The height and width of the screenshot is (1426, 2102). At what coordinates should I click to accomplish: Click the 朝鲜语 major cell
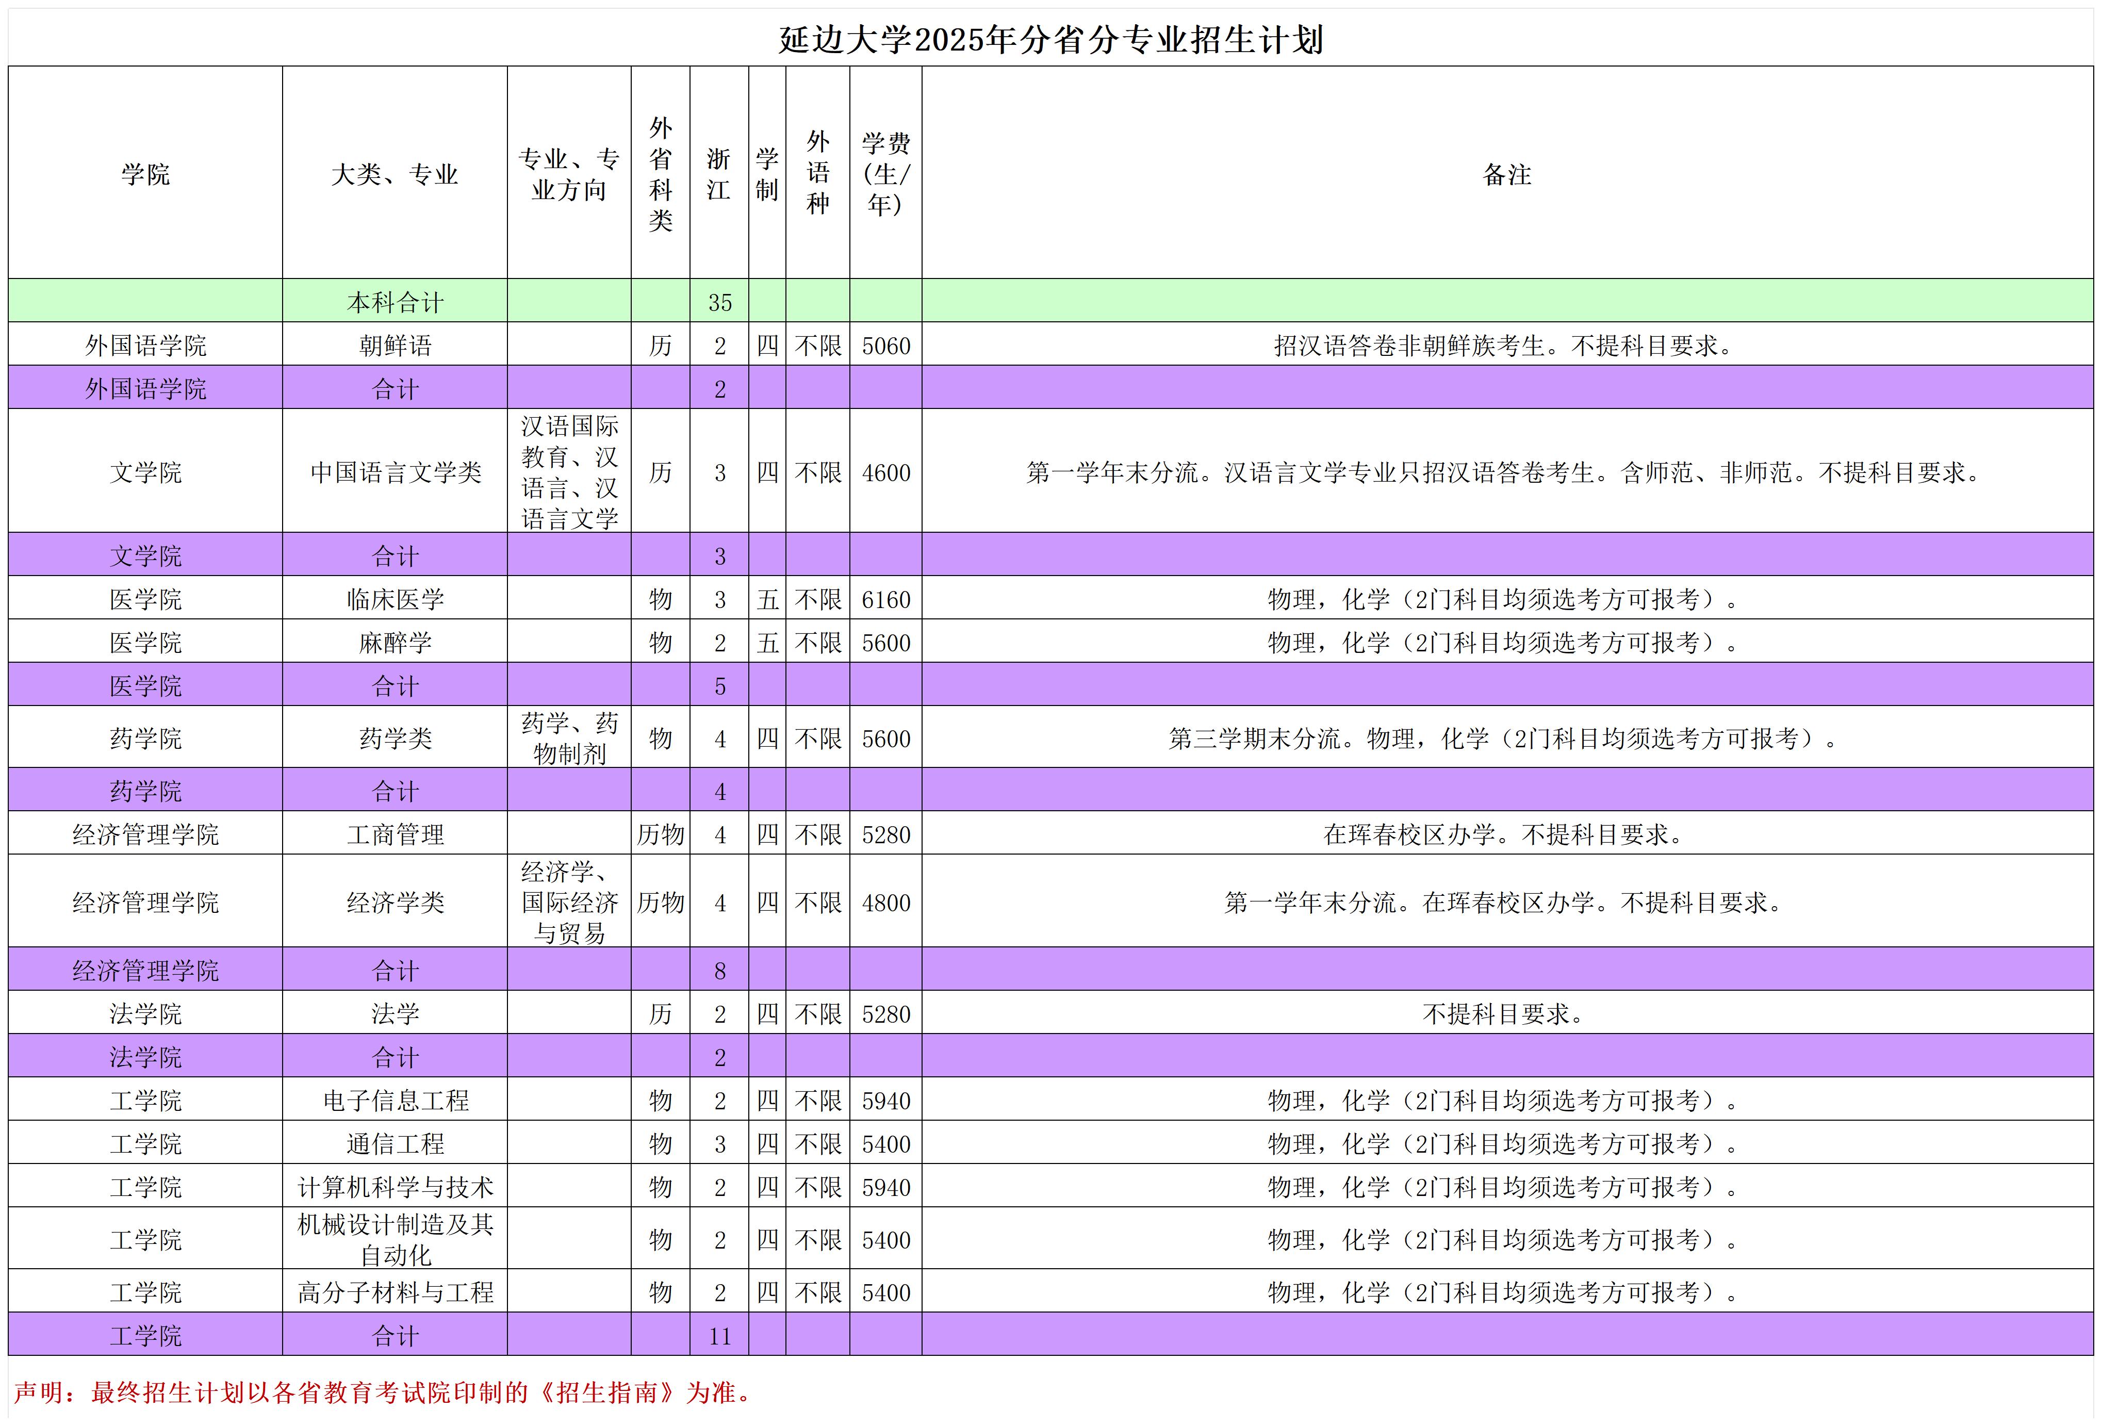(x=395, y=345)
